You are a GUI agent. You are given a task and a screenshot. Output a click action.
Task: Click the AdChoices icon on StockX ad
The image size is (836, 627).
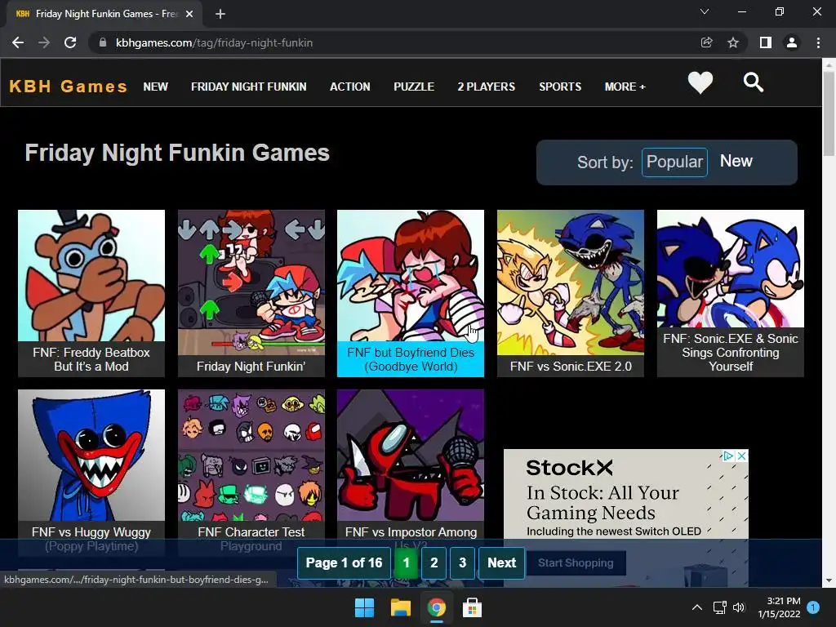click(728, 456)
